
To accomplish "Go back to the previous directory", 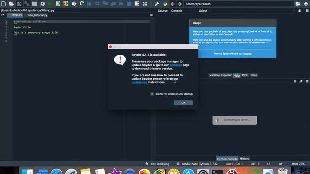I will pyautogui.click(x=172, y=4).
